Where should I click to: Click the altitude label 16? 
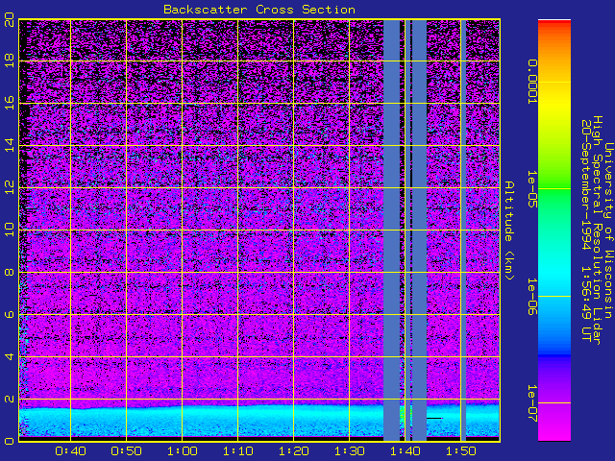point(10,104)
